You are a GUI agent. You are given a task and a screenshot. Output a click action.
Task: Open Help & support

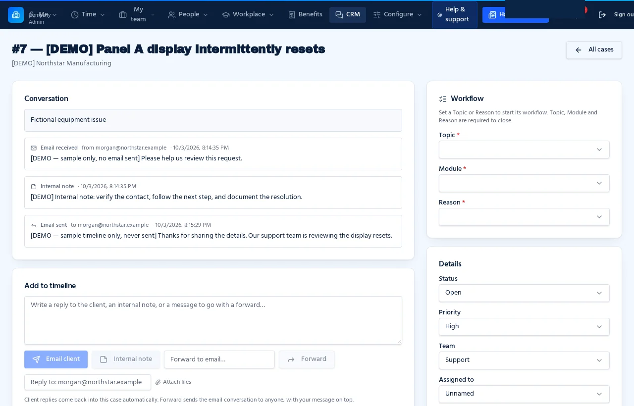click(455, 15)
